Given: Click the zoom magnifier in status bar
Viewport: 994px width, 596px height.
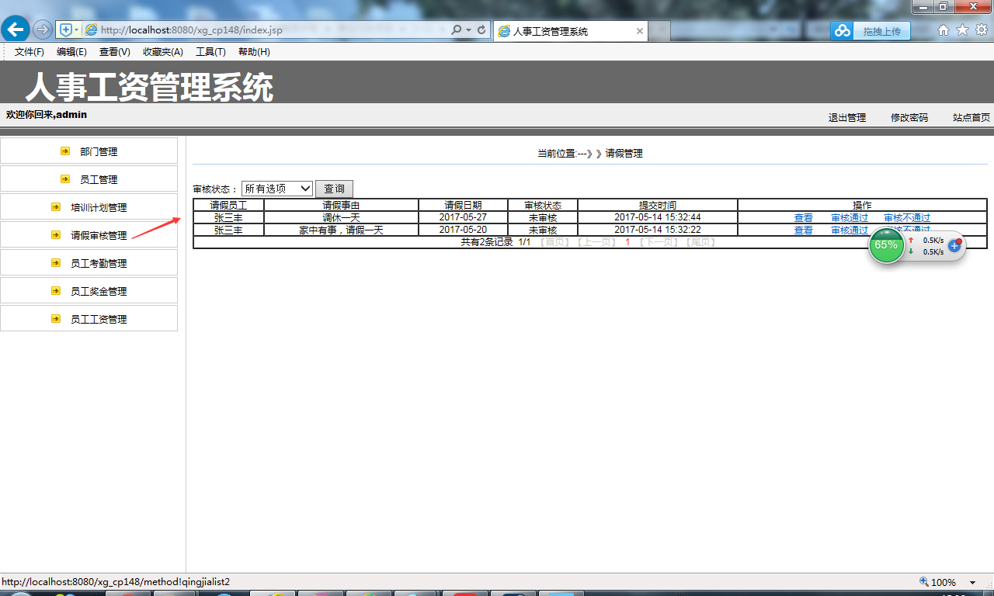Looking at the screenshot, I should click(x=923, y=582).
